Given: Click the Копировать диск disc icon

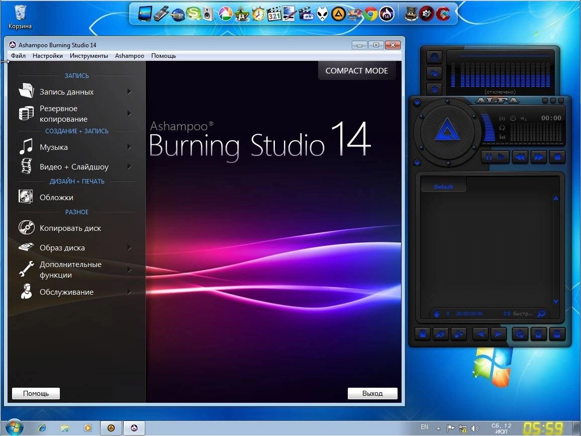Looking at the screenshot, I should (x=26, y=228).
